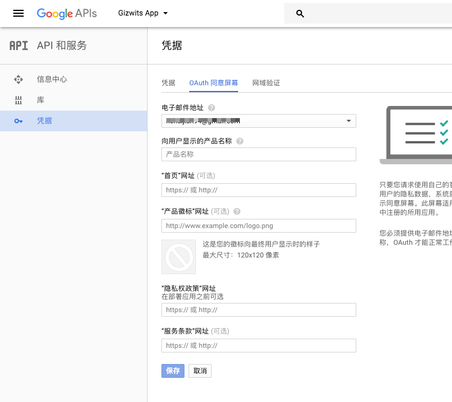Click help icon beside 产品徽标网址

point(237,211)
